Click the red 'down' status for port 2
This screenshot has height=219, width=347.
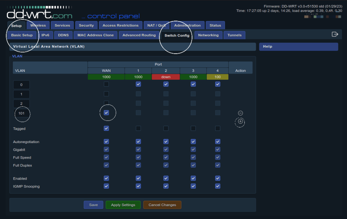pyautogui.click(x=166, y=77)
